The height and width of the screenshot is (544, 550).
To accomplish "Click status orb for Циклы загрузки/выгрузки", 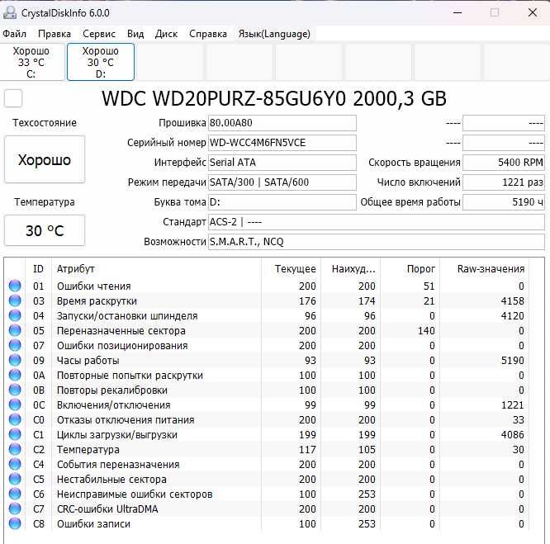I will (x=15, y=435).
